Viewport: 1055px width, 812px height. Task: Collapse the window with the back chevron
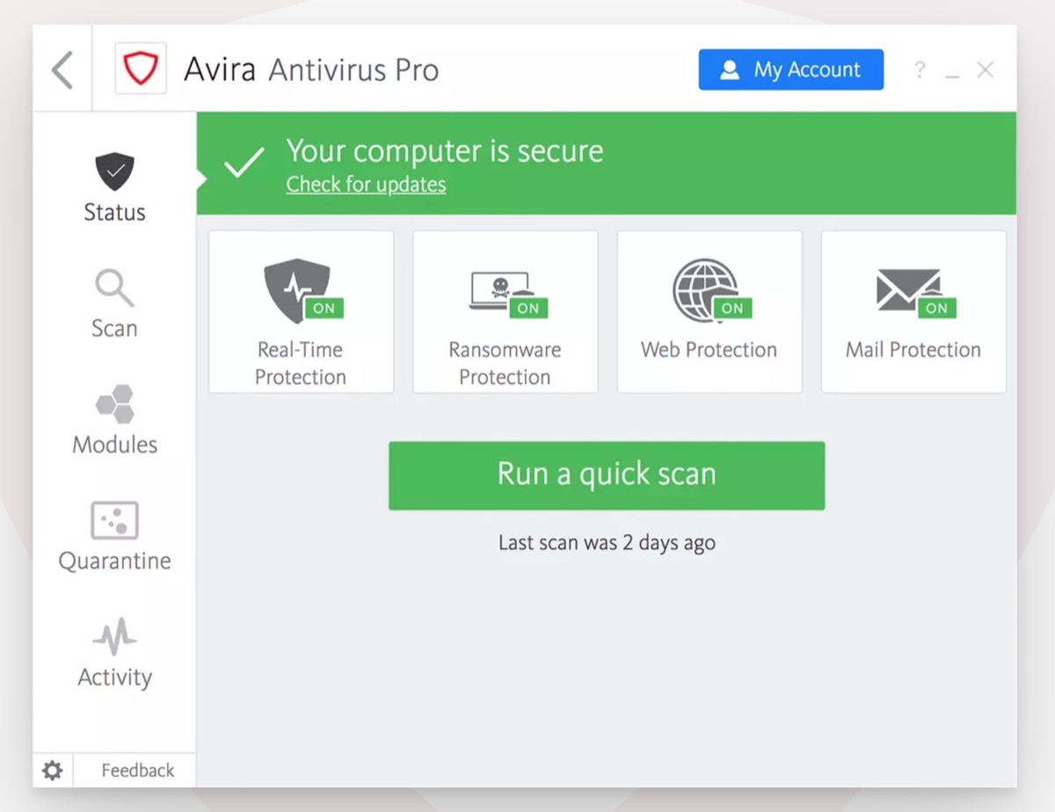(62, 69)
